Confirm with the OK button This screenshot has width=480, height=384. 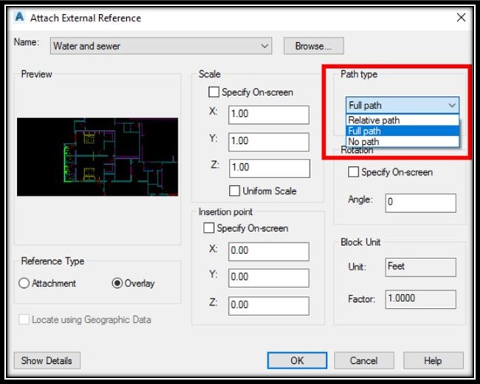coord(297,360)
